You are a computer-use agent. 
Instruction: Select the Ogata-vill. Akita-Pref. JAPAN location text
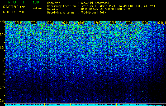point(118,6)
